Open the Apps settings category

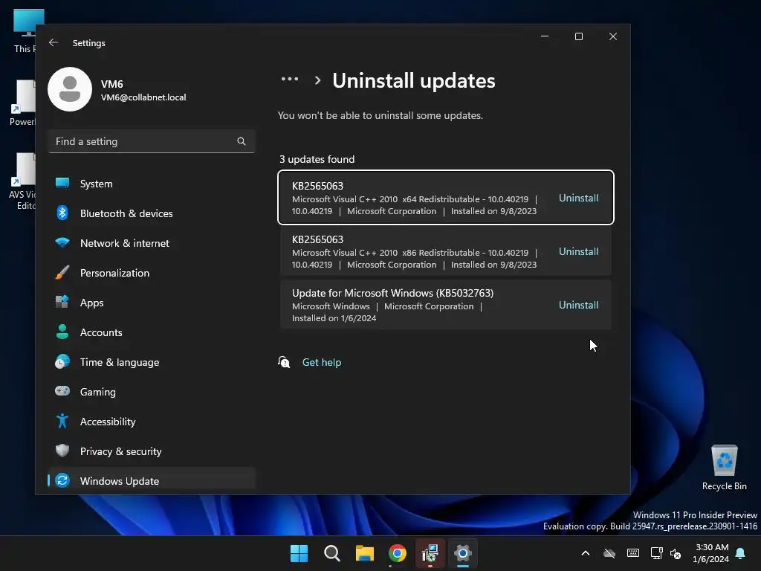pyautogui.click(x=152, y=303)
